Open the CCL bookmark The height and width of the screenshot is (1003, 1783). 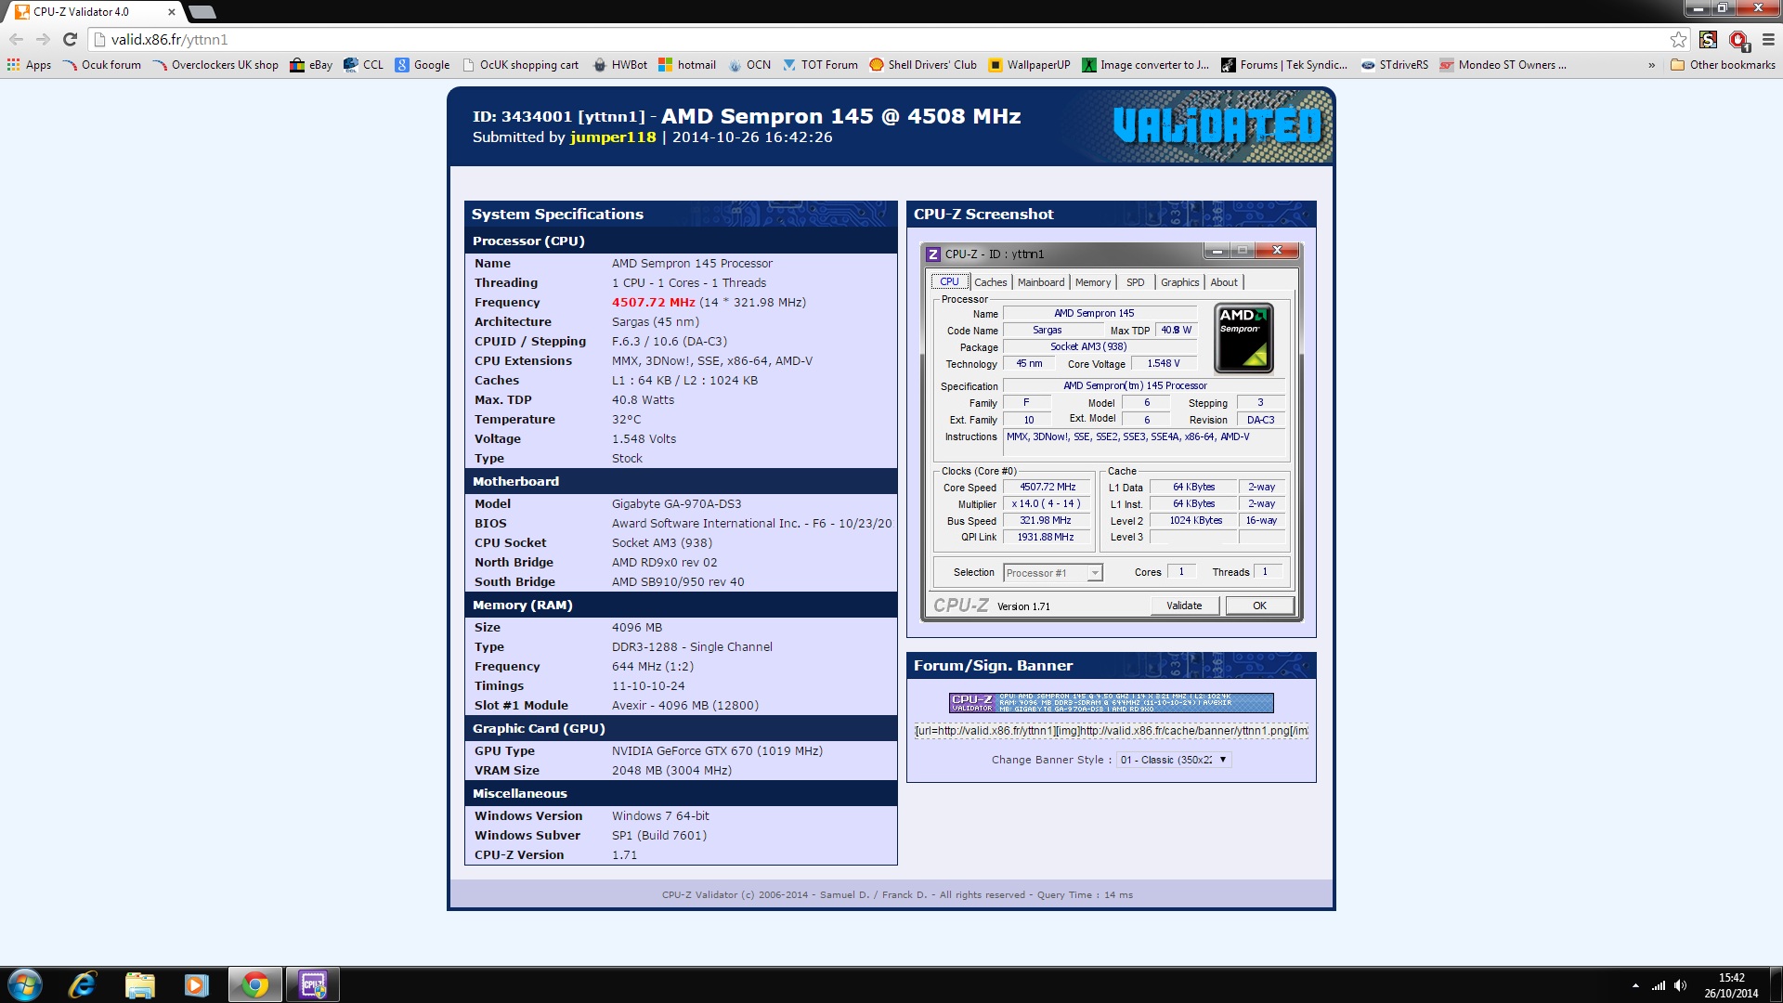363,65
